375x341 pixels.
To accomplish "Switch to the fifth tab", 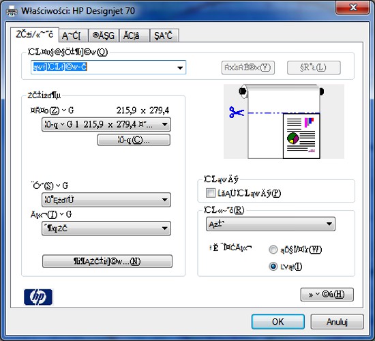I will pos(164,35).
